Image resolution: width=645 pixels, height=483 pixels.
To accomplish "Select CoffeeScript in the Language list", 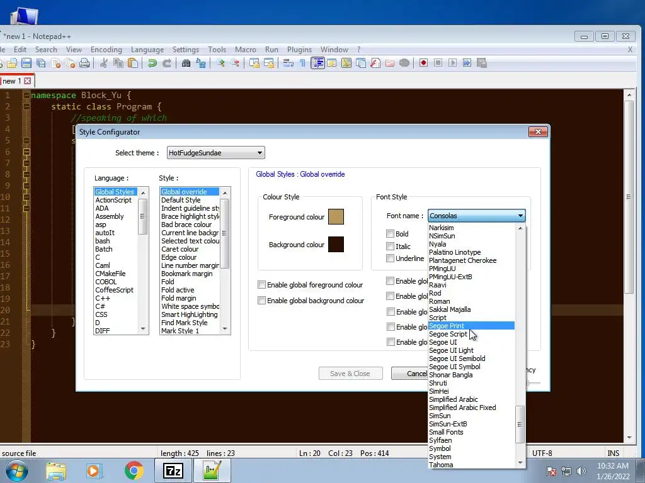I will click(x=116, y=290).
